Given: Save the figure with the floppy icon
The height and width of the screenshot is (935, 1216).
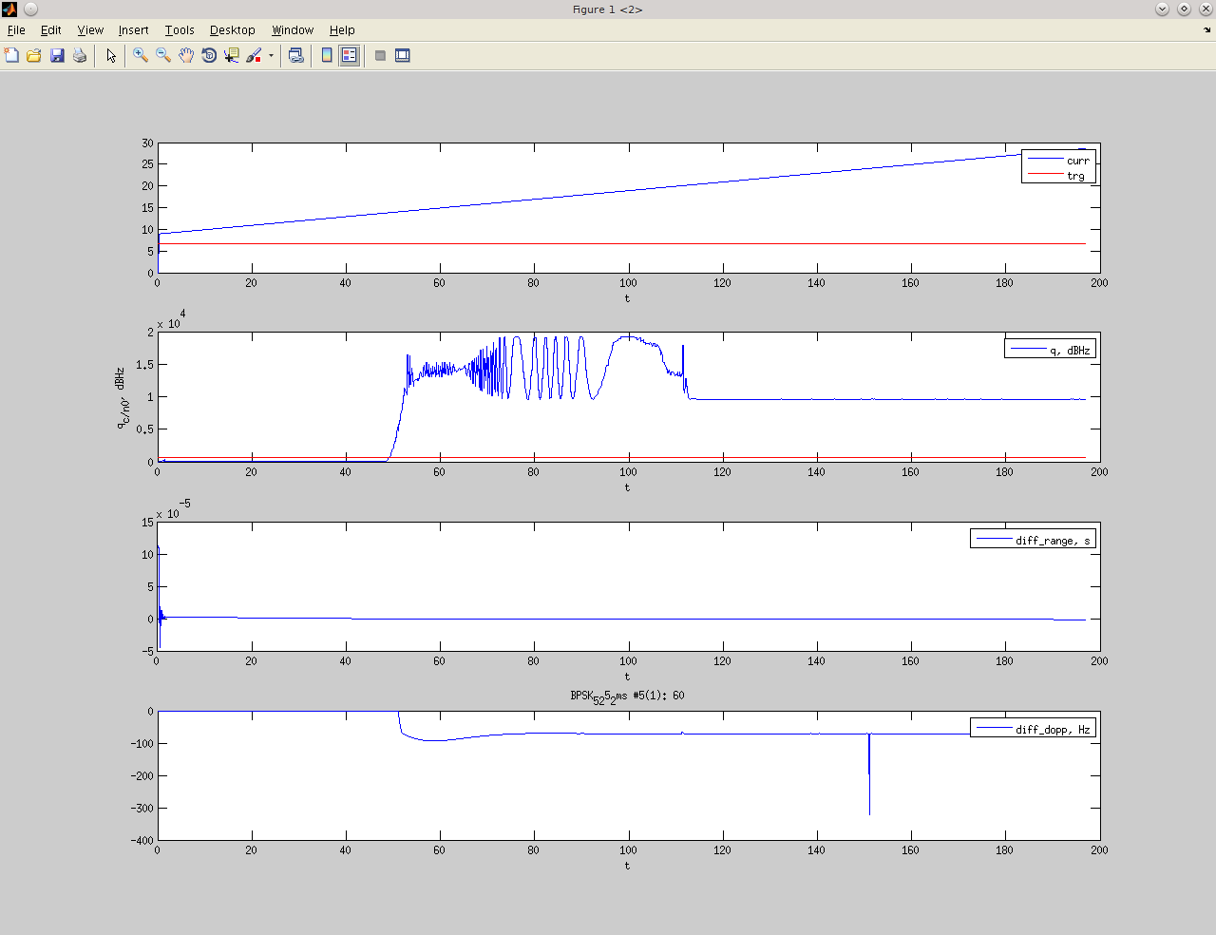Looking at the screenshot, I should [57, 56].
